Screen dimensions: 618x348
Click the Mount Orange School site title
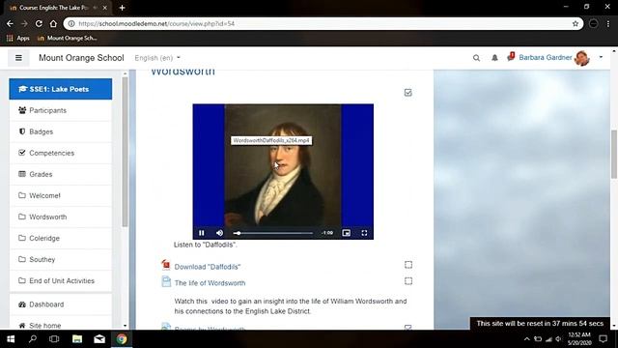pyautogui.click(x=81, y=58)
